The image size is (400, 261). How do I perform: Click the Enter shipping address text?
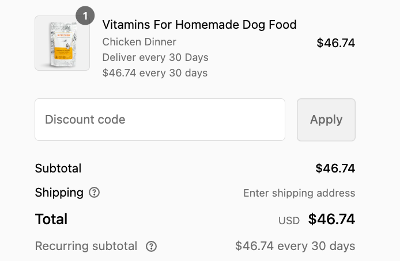(x=299, y=193)
